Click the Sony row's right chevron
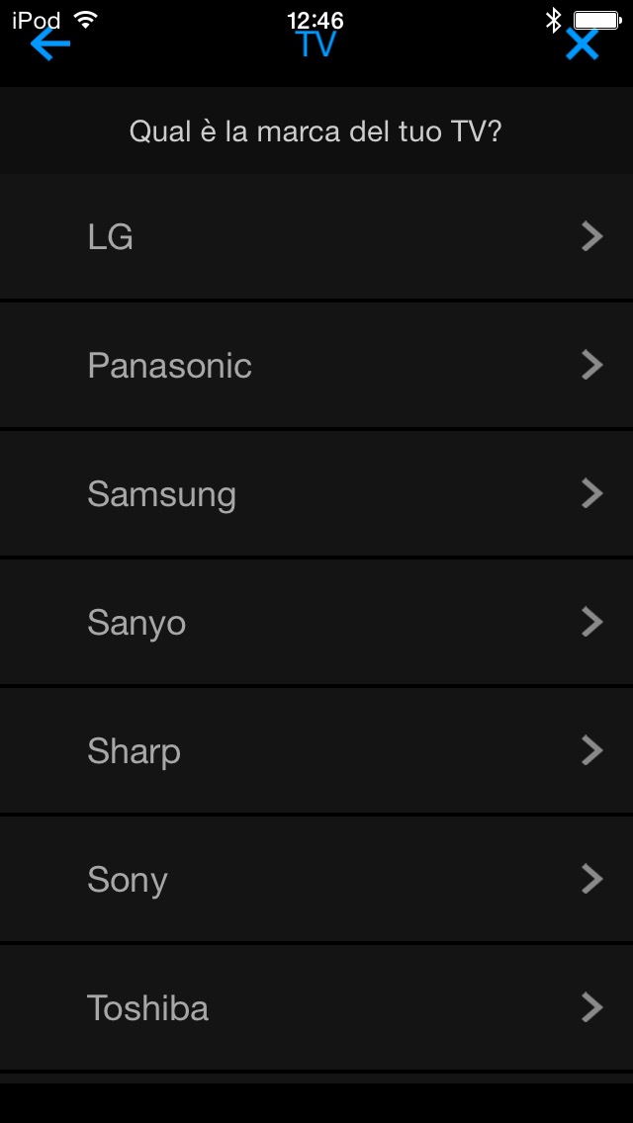Viewport: 633px width, 1123px height. (591, 879)
